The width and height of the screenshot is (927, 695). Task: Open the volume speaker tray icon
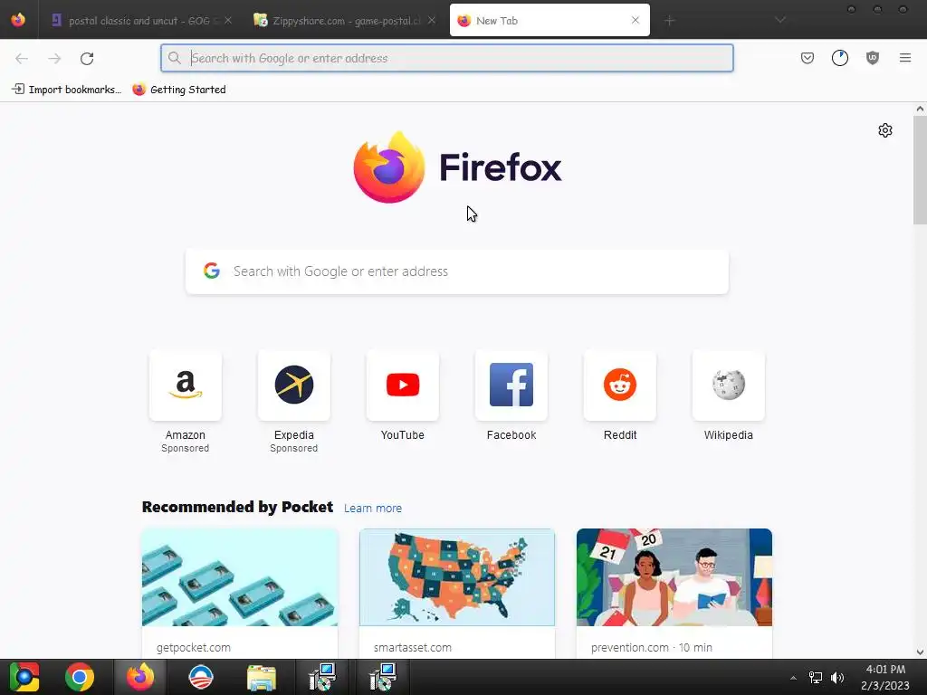pos(837,678)
